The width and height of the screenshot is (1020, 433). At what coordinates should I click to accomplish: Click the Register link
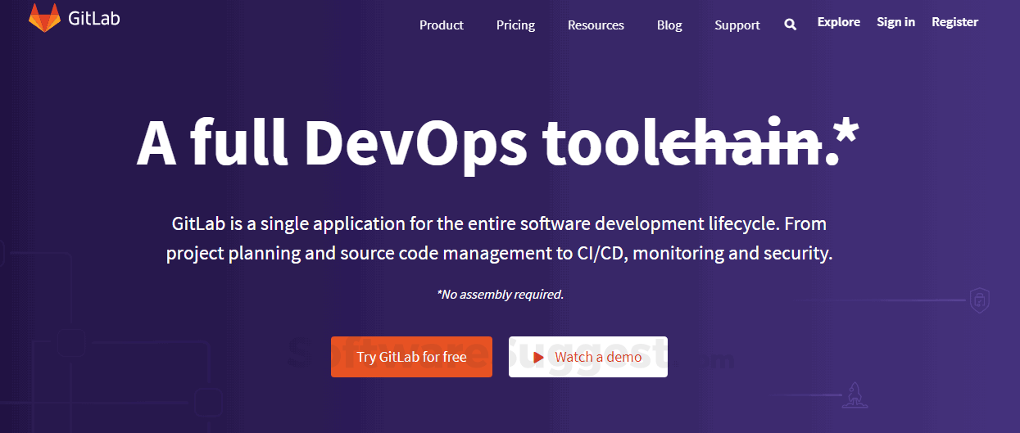coord(954,22)
